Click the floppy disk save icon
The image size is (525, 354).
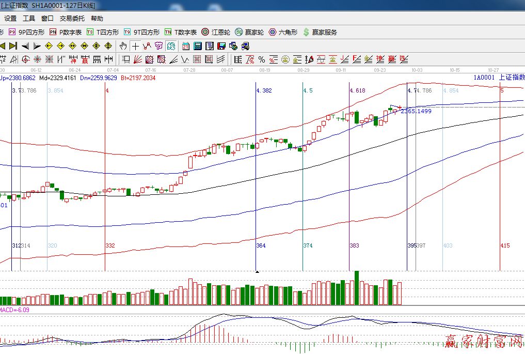(x=221, y=46)
